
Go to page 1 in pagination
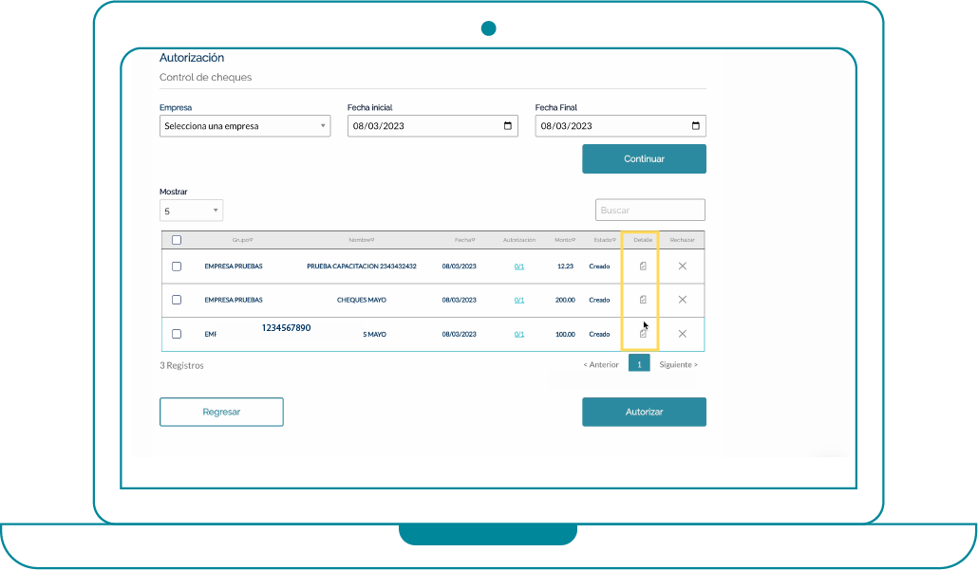[x=639, y=364]
